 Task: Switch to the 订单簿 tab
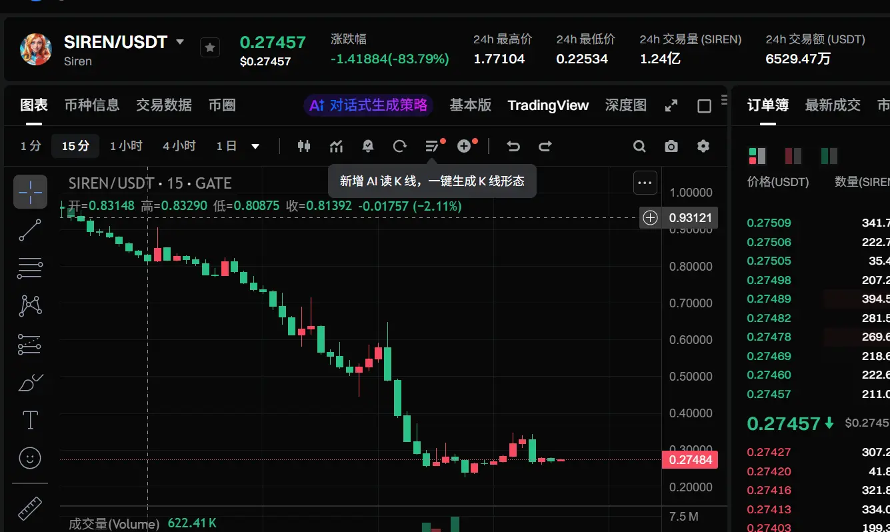coord(768,105)
